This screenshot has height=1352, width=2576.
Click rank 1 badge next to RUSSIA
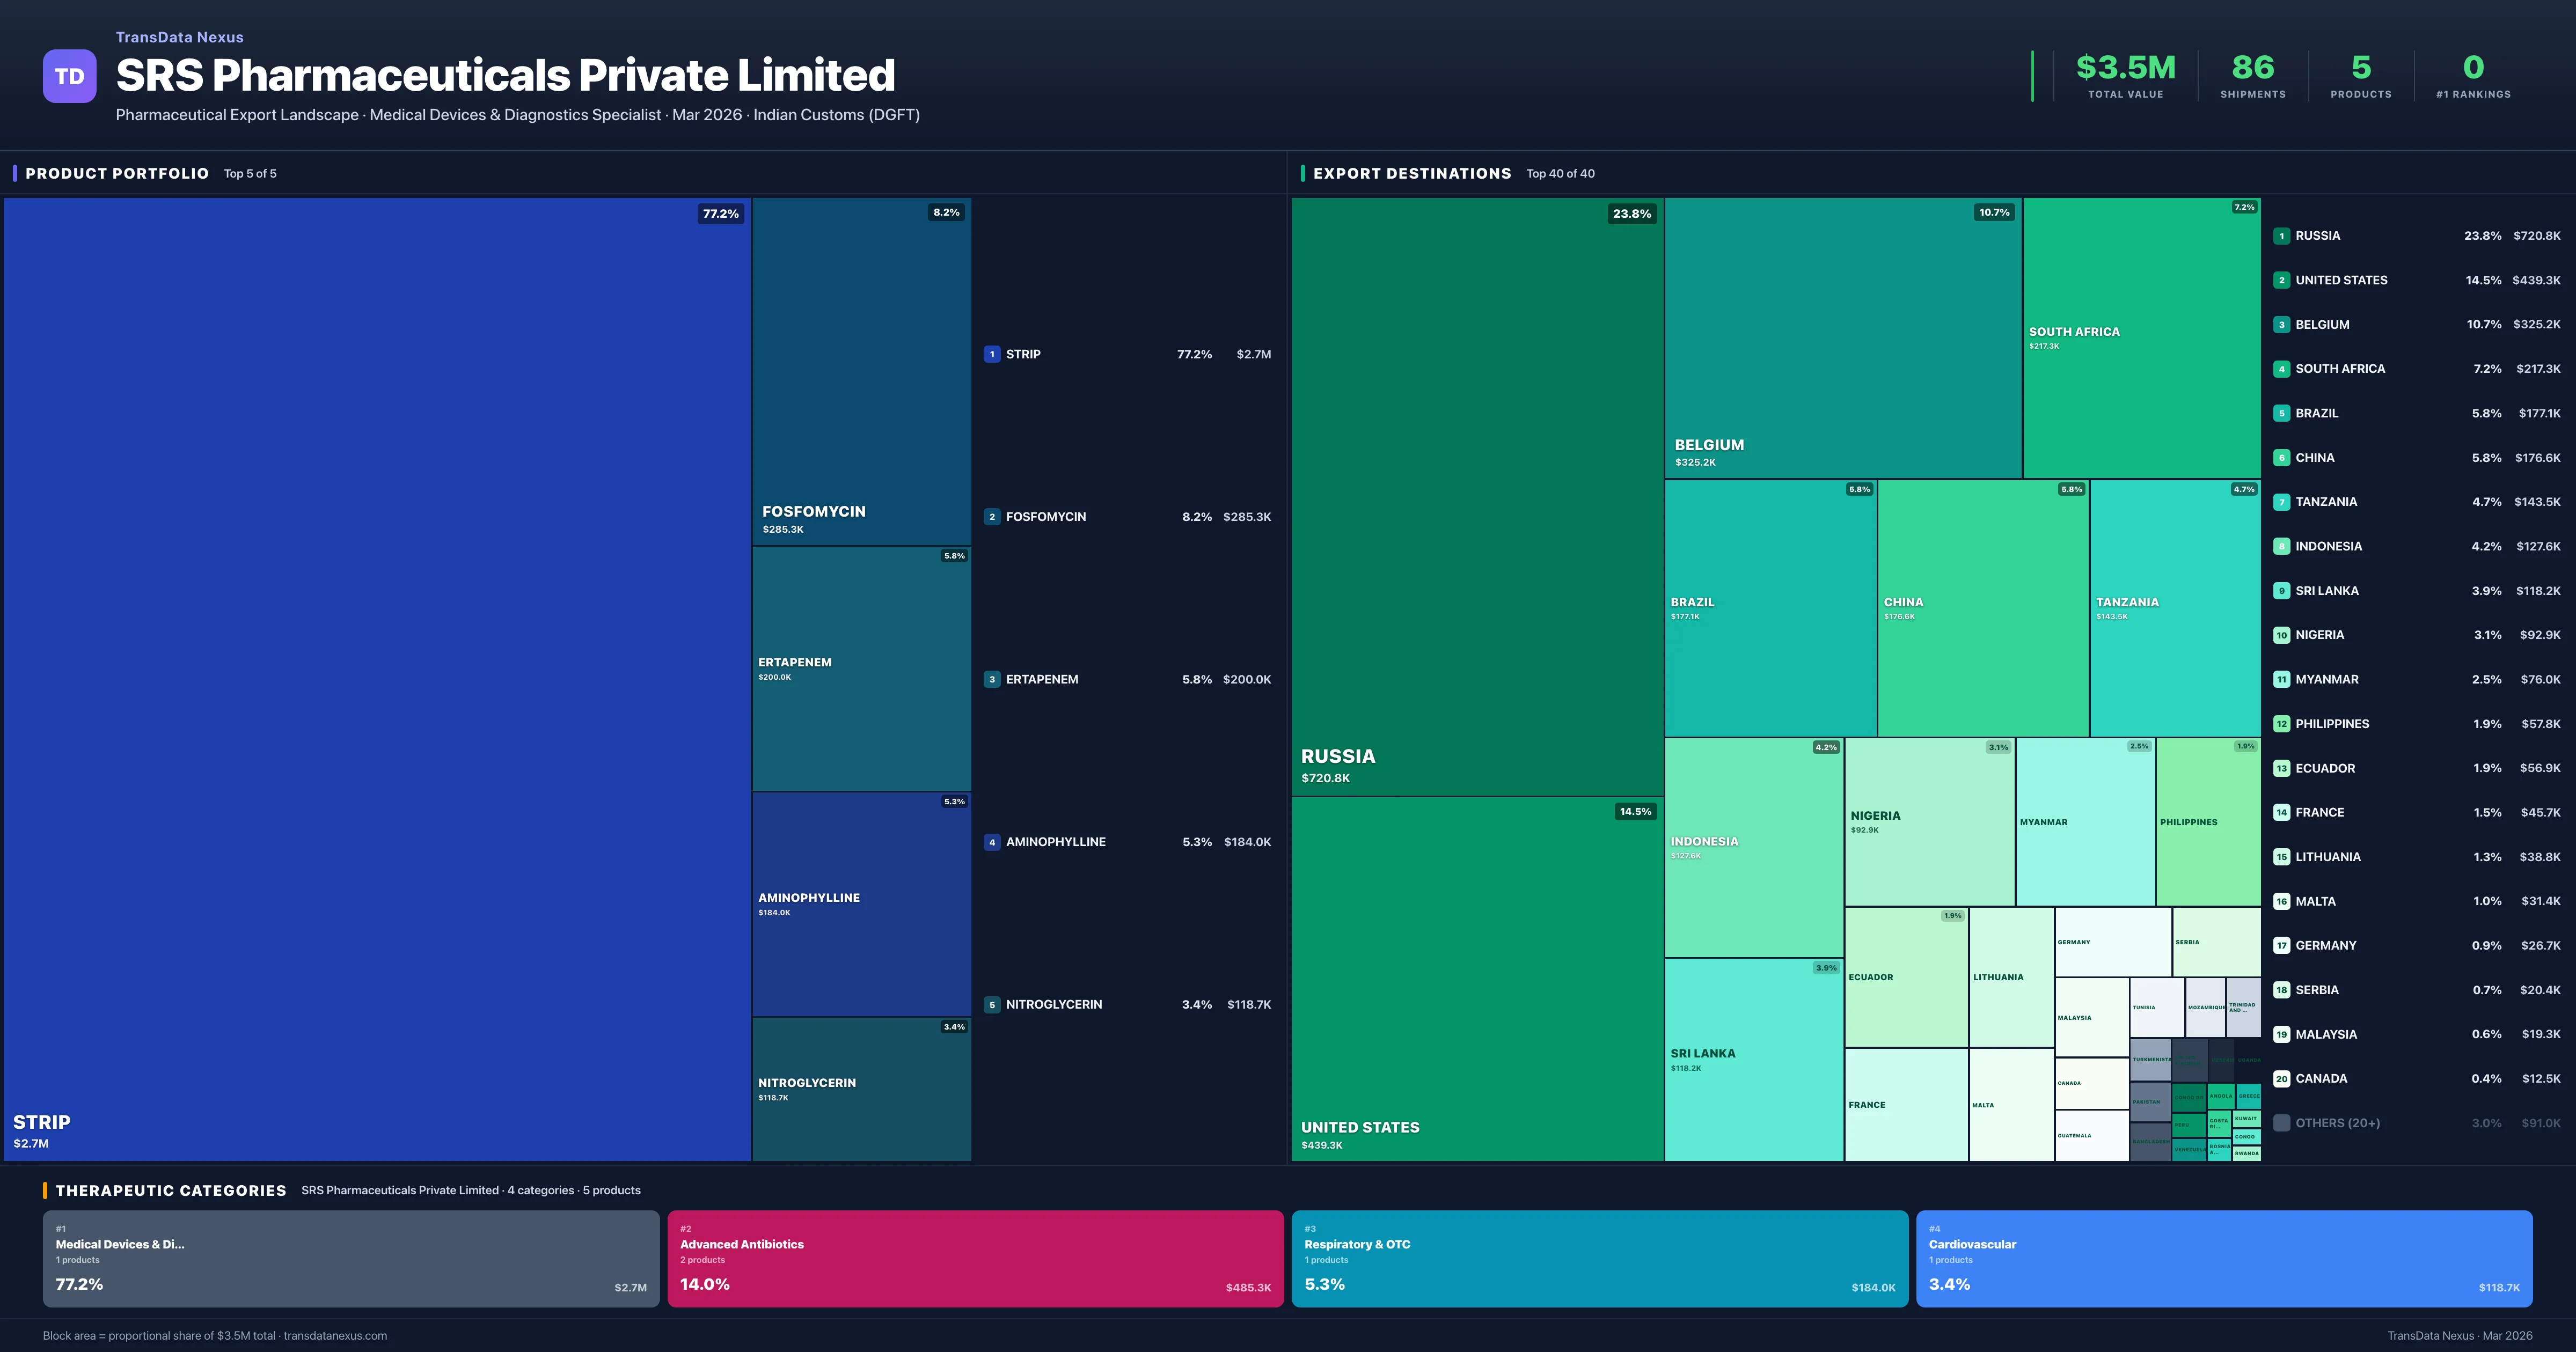[x=2281, y=236]
